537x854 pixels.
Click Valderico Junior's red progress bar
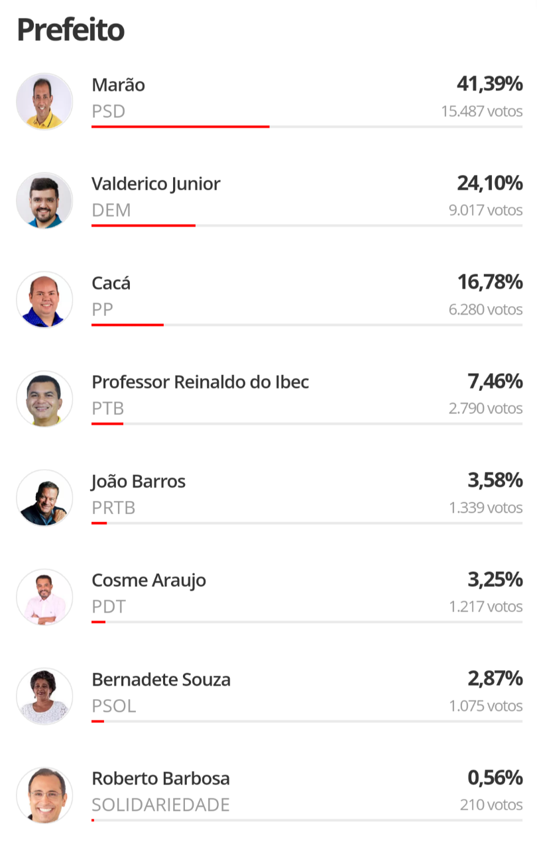[x=143, y=225]
